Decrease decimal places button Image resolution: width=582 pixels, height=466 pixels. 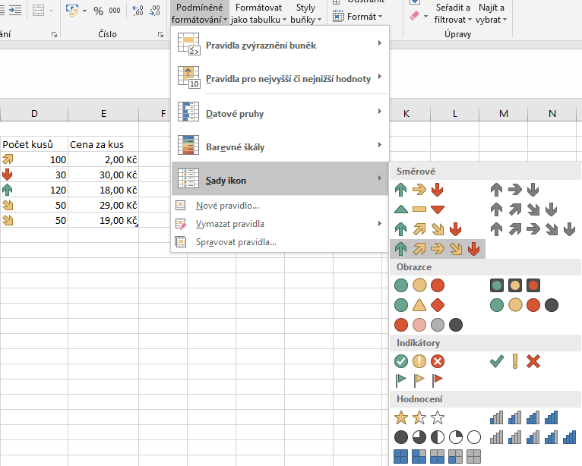coord(154,11)
